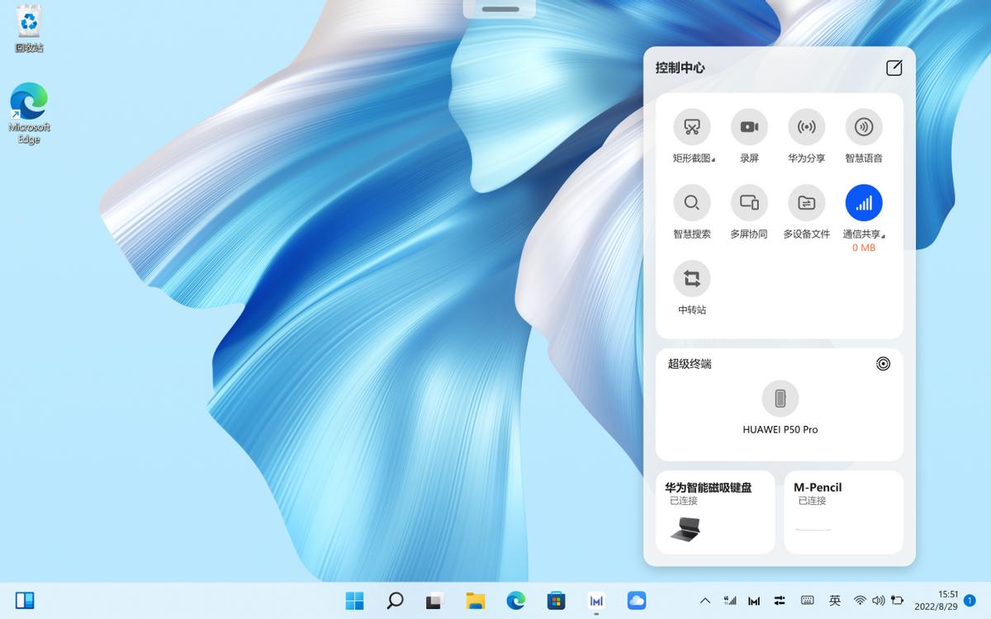Connect to the HUAWEI P50 Pro device
Image resolution: width=991 pixels, height=619 pixels.
780,399
